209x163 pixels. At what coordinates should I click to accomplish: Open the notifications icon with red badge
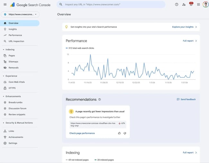click(191, 4)
